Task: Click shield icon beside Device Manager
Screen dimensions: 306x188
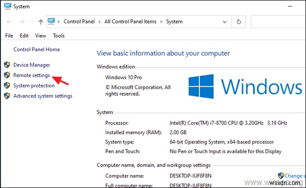Action: click(x=7, y=65)
